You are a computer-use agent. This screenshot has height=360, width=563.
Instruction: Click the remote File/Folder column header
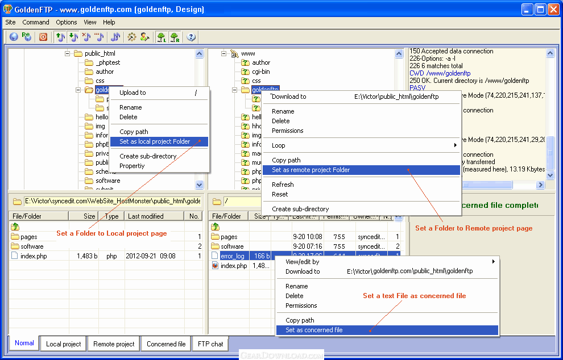(229, 216)
